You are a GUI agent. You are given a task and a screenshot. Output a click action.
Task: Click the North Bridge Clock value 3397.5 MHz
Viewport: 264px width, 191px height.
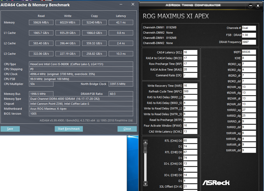click(121, 84)
